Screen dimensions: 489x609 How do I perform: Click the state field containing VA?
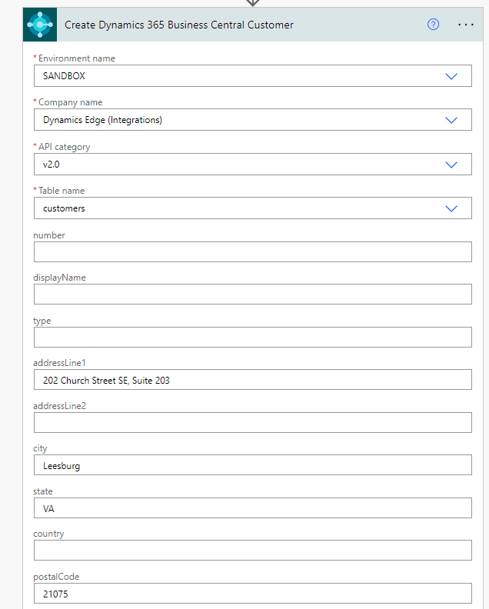click(253, 508)
